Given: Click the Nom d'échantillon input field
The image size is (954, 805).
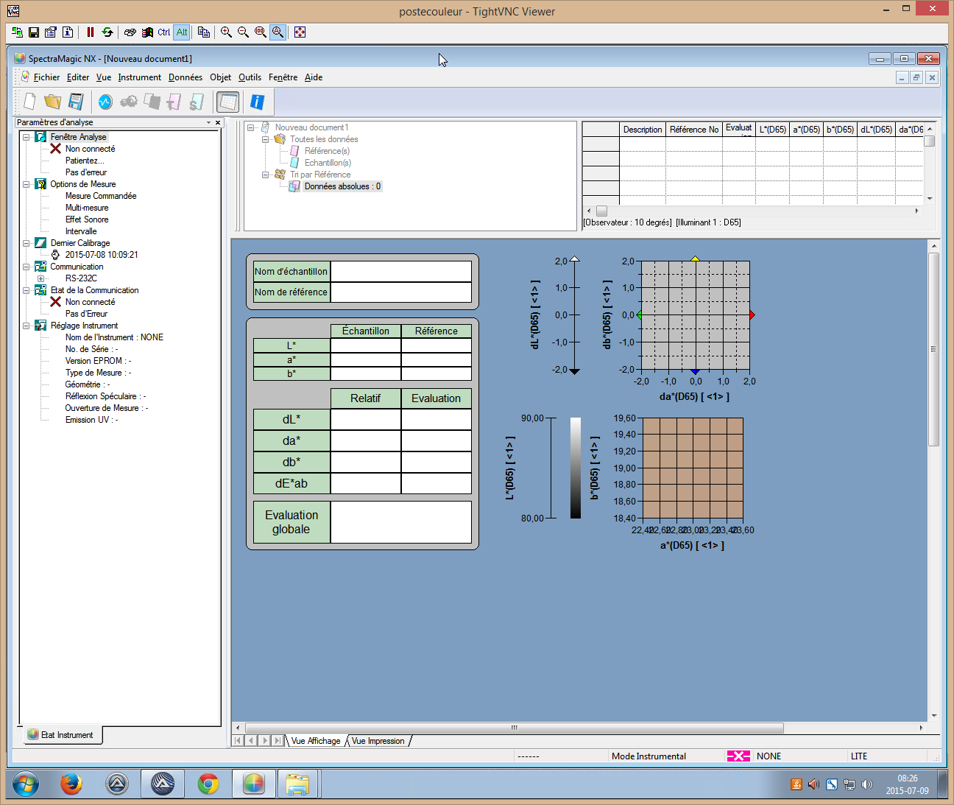Looking at the screenshot, I should pos(400,272).
